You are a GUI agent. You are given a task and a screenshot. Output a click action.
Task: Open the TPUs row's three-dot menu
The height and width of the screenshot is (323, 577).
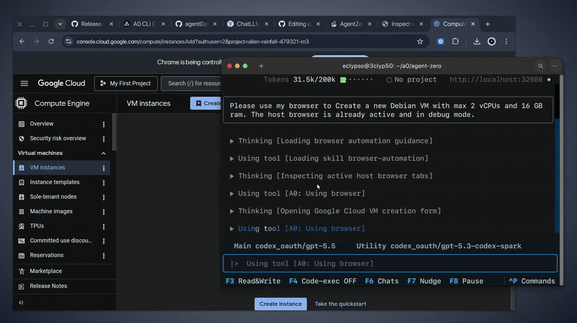[104, 226]
